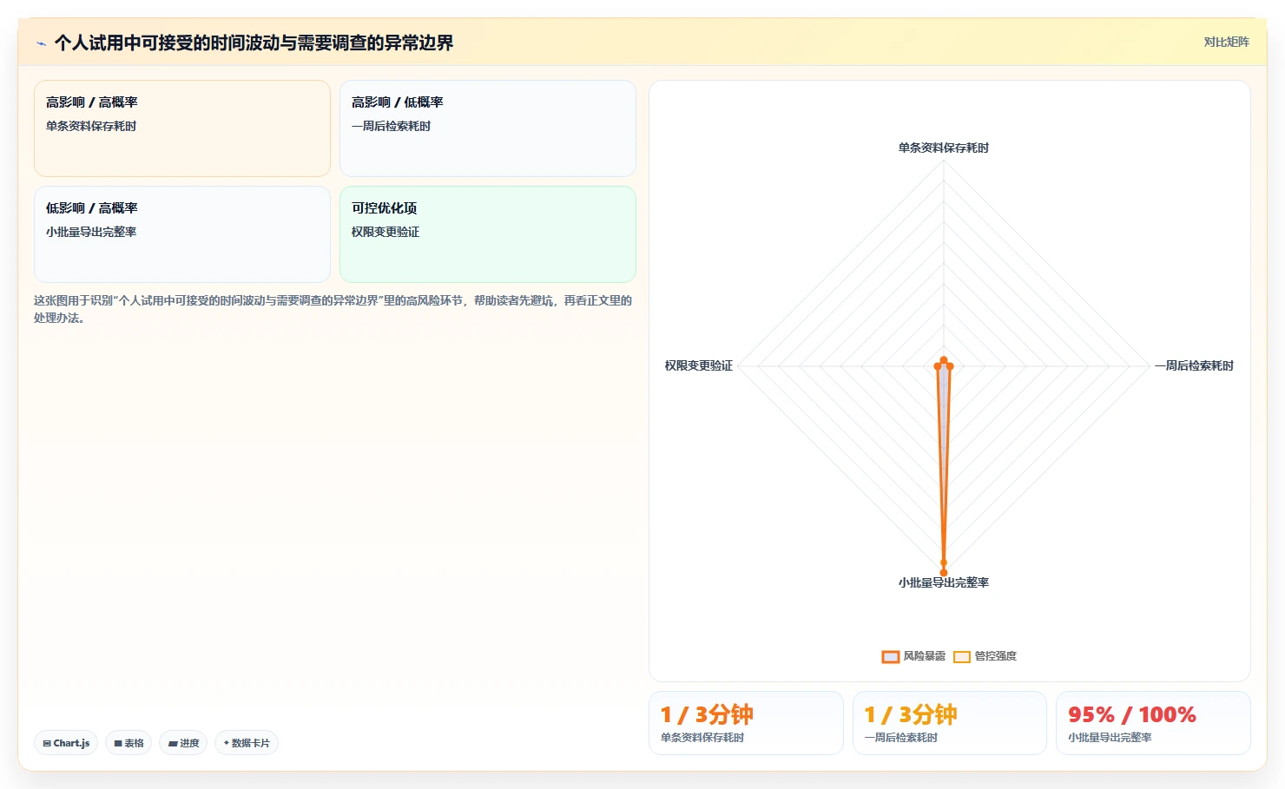Click the 对比矩阵 label in the header
1285x789 pixels.
1226,42
